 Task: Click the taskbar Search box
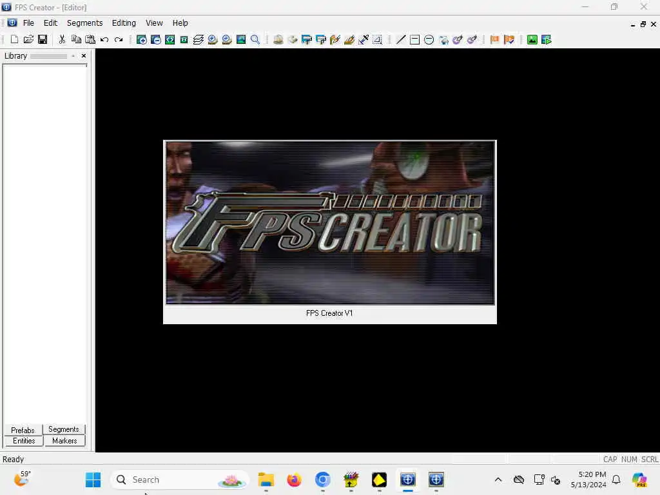(x=180, y=480)
